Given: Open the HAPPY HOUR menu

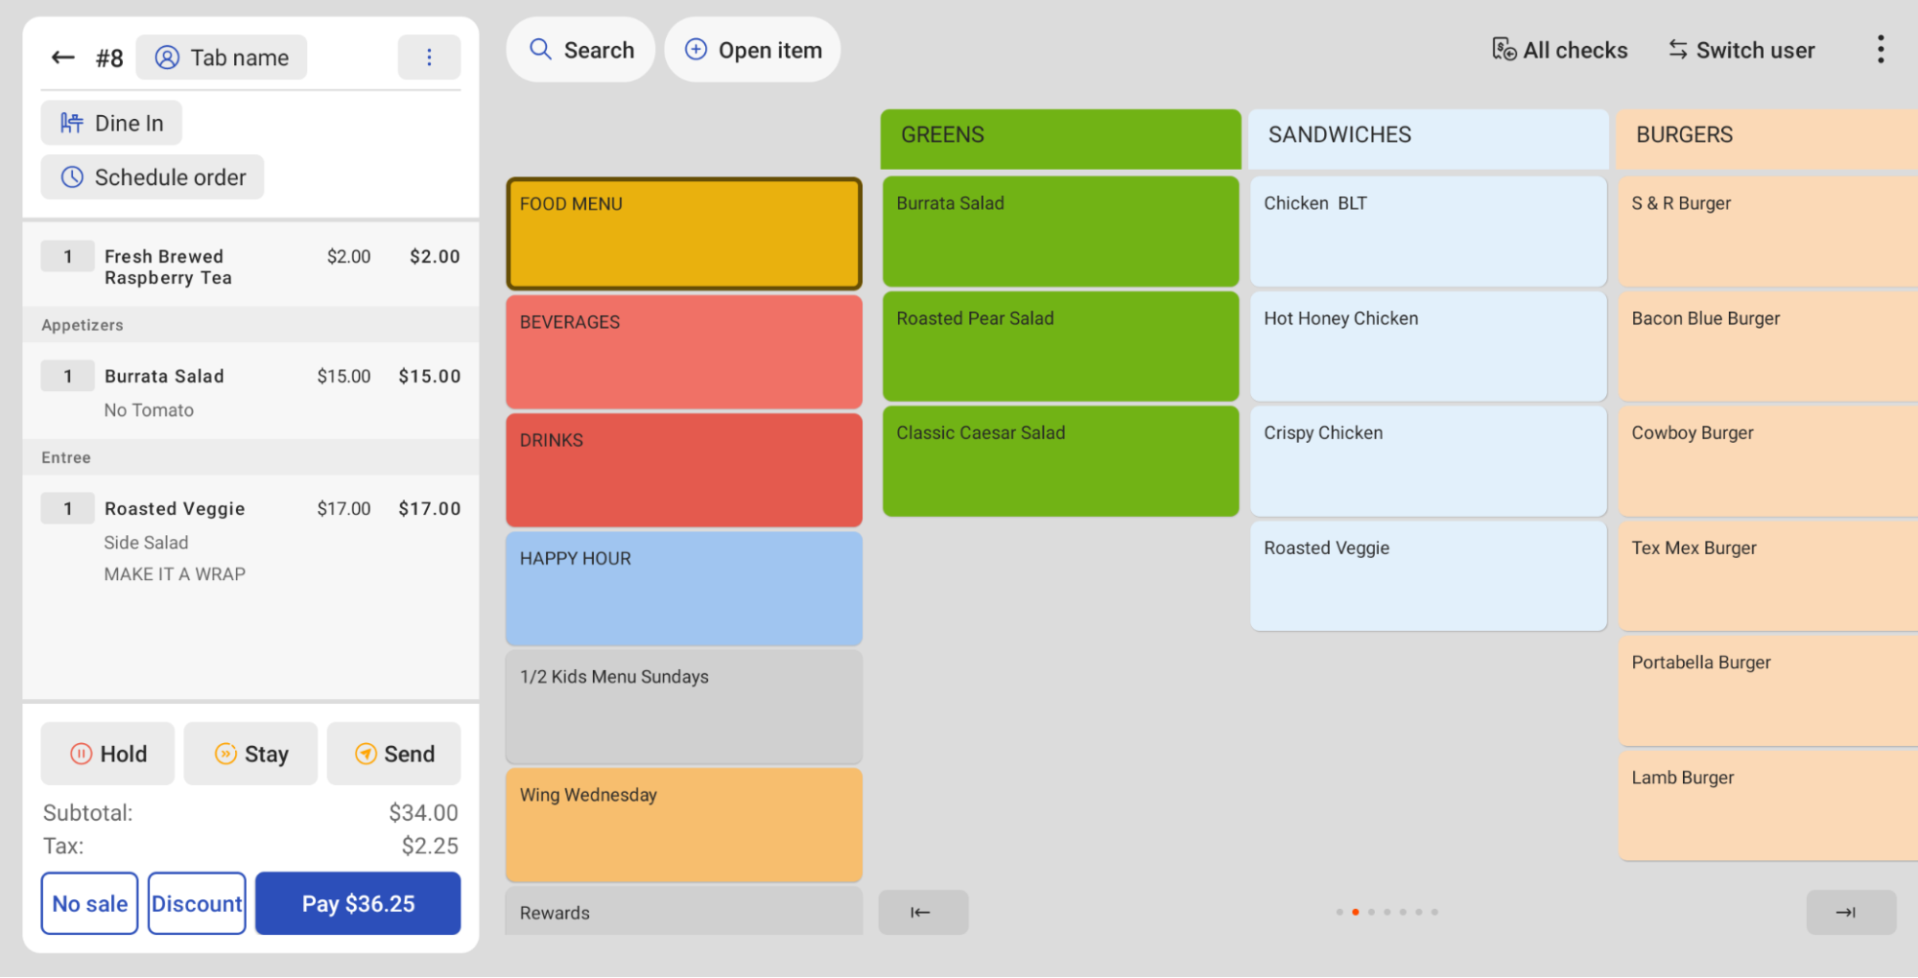Looking at the screenshot, I should (683, 588).
